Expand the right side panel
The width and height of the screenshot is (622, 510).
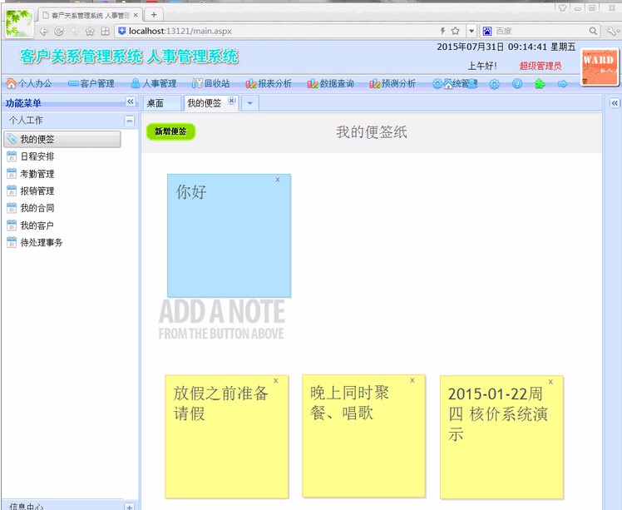pyautogui.click(x=615, y=103)
